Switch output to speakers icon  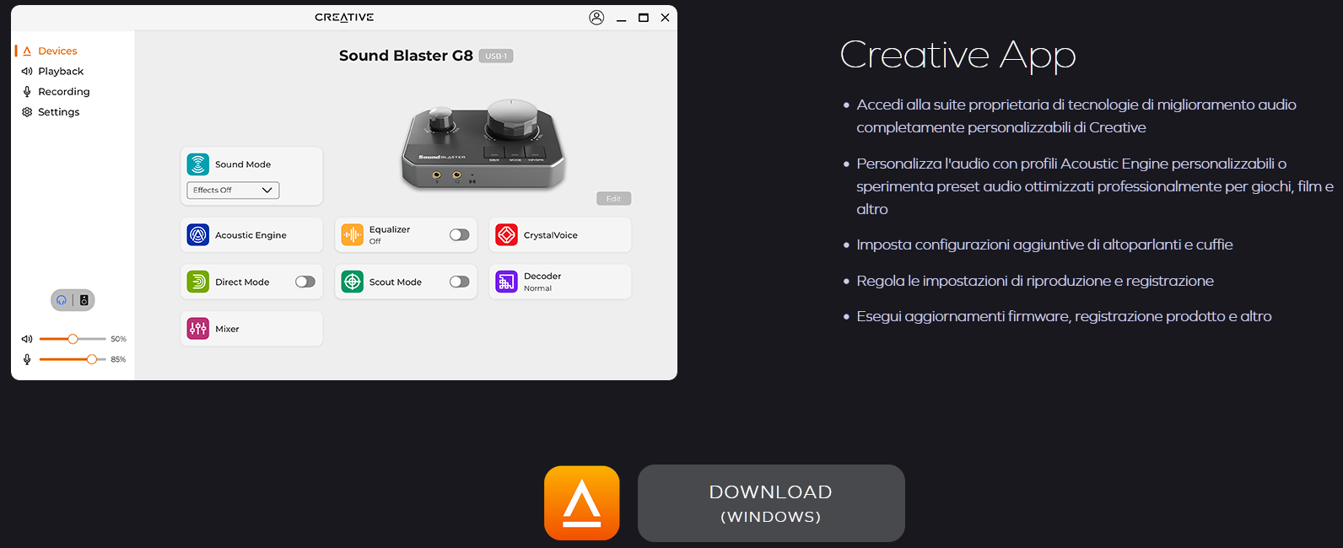point(84,300)
